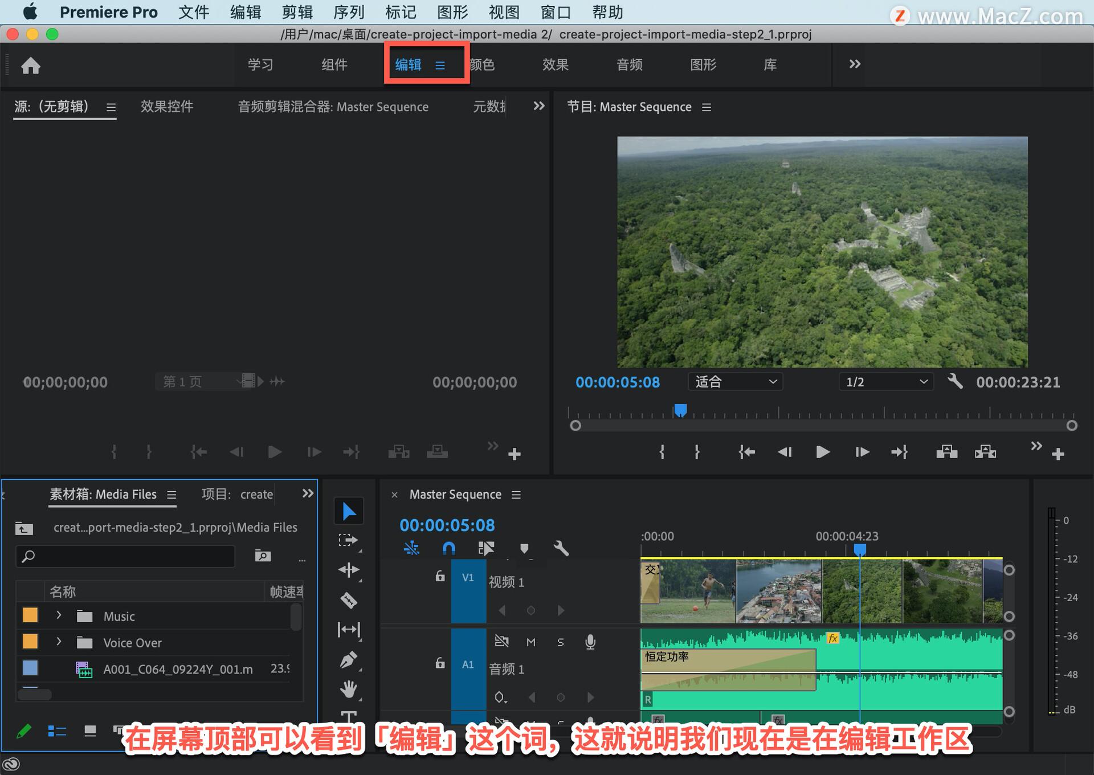Image resolution: width=1094 pixels, height=775 pixels.
Task: Step back one frame in Program monitor
Action: pos(785,452)
